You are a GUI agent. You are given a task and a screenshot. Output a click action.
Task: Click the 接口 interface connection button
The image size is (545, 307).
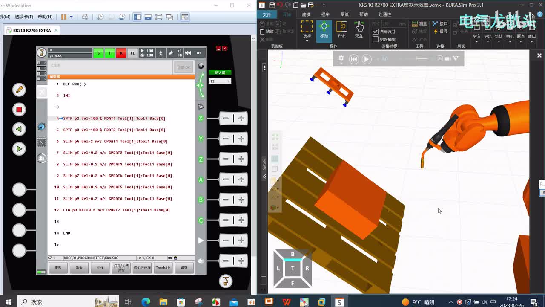(440, 24)
